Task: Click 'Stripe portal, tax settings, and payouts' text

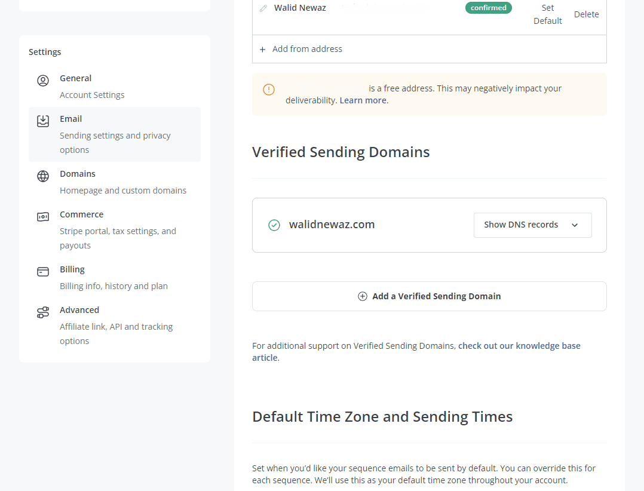Action: coord(118,238)
